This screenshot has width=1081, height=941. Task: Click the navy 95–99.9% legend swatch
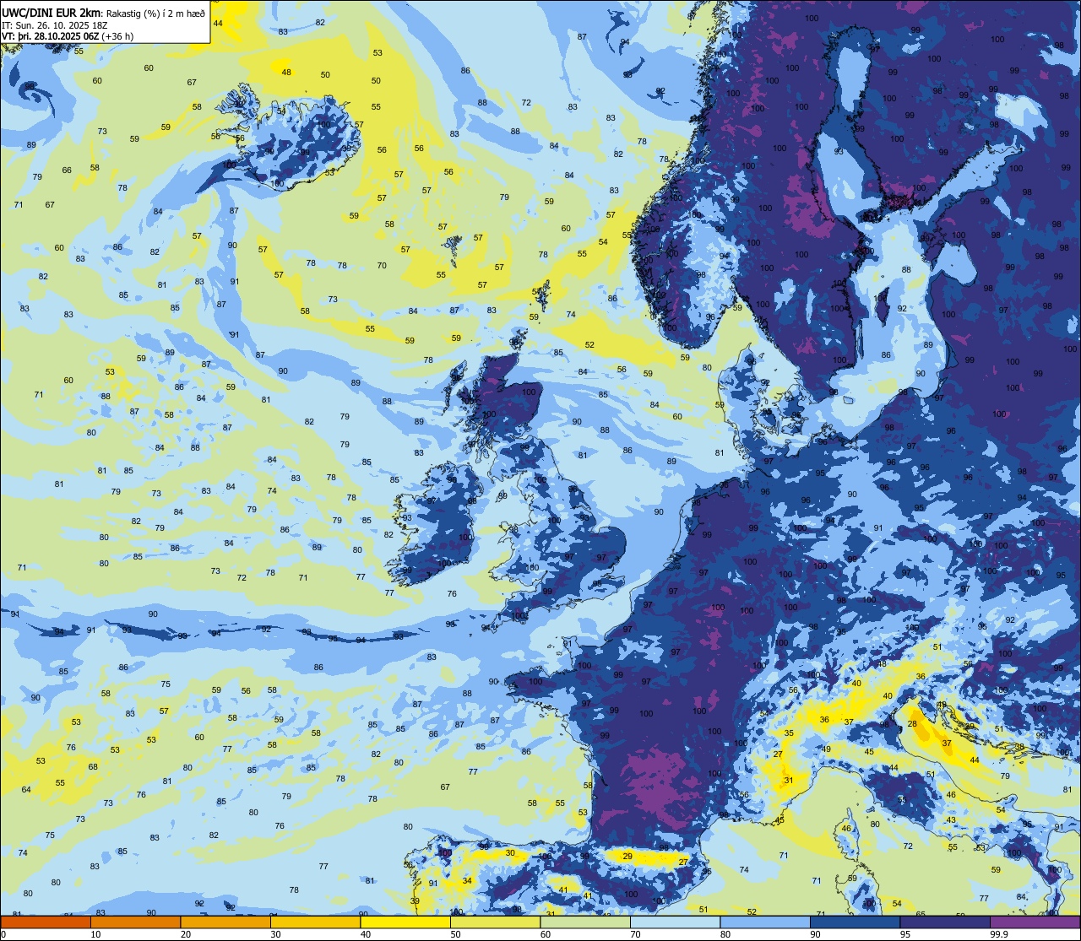pos(945,922)
